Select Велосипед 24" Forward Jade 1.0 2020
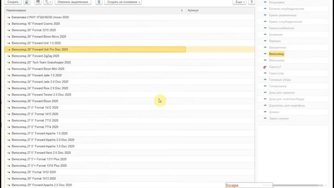 click(129, 75)
